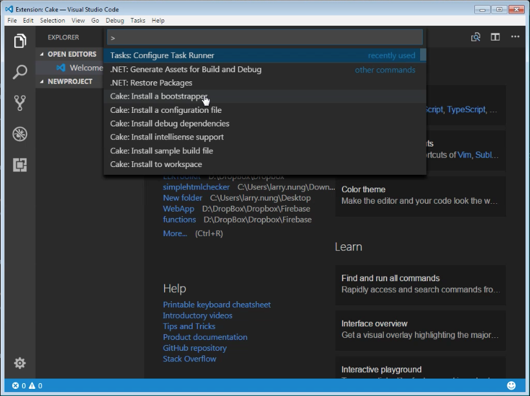Open Find and run all commands card
This screenshot has width=530, height=396.
(x=421, y=284)
